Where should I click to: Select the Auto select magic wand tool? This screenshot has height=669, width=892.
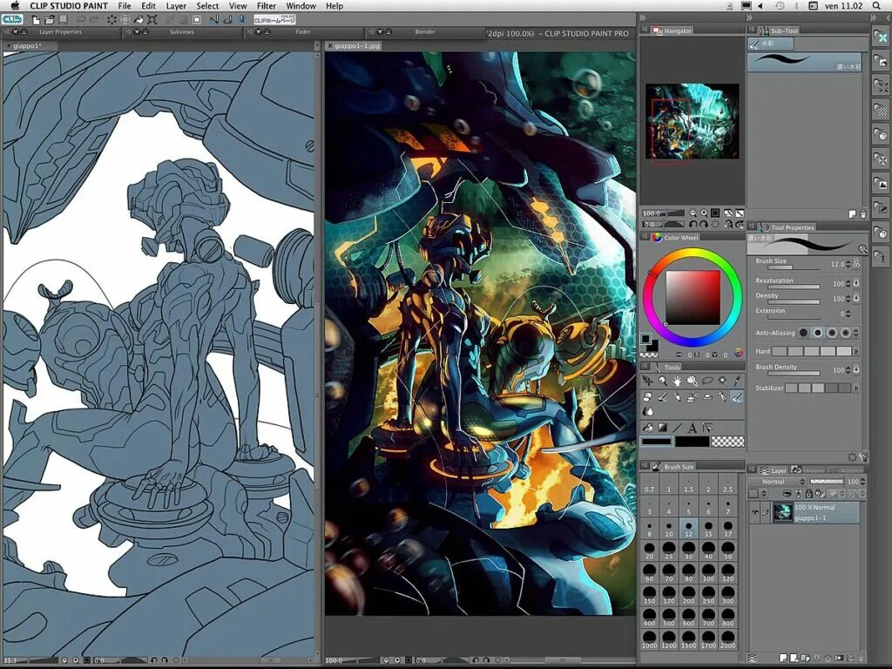[x=722, y=381]
